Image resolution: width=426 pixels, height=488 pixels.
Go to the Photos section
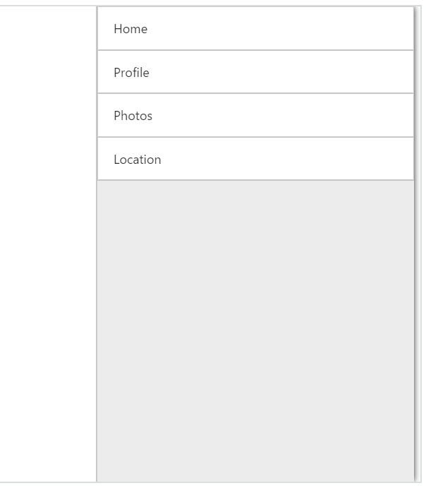(255, 116)
